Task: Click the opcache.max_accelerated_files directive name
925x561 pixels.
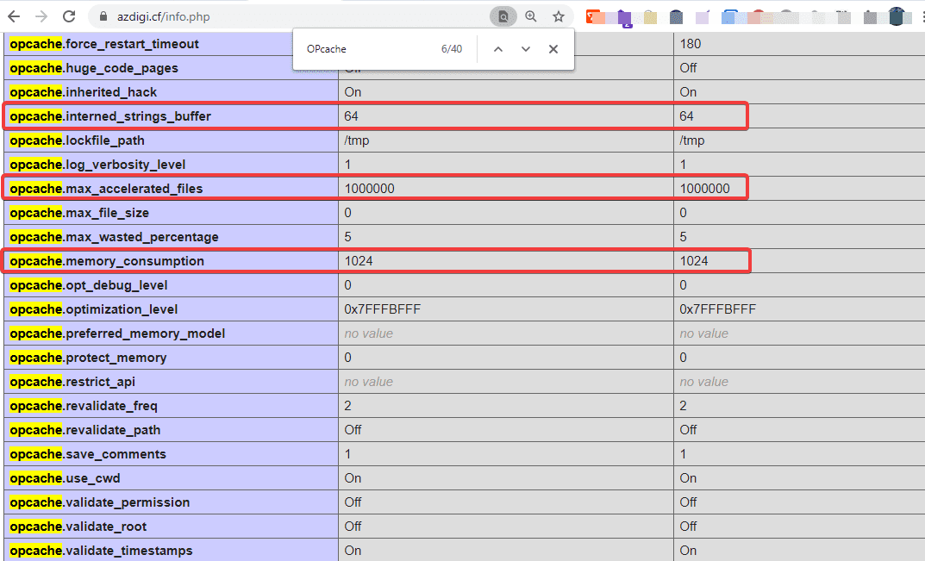Action: pos(106,189)
